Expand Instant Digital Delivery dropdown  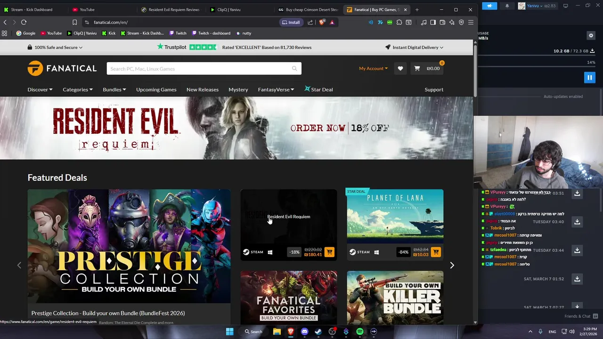pyautogui.click(x=414, y=47)
